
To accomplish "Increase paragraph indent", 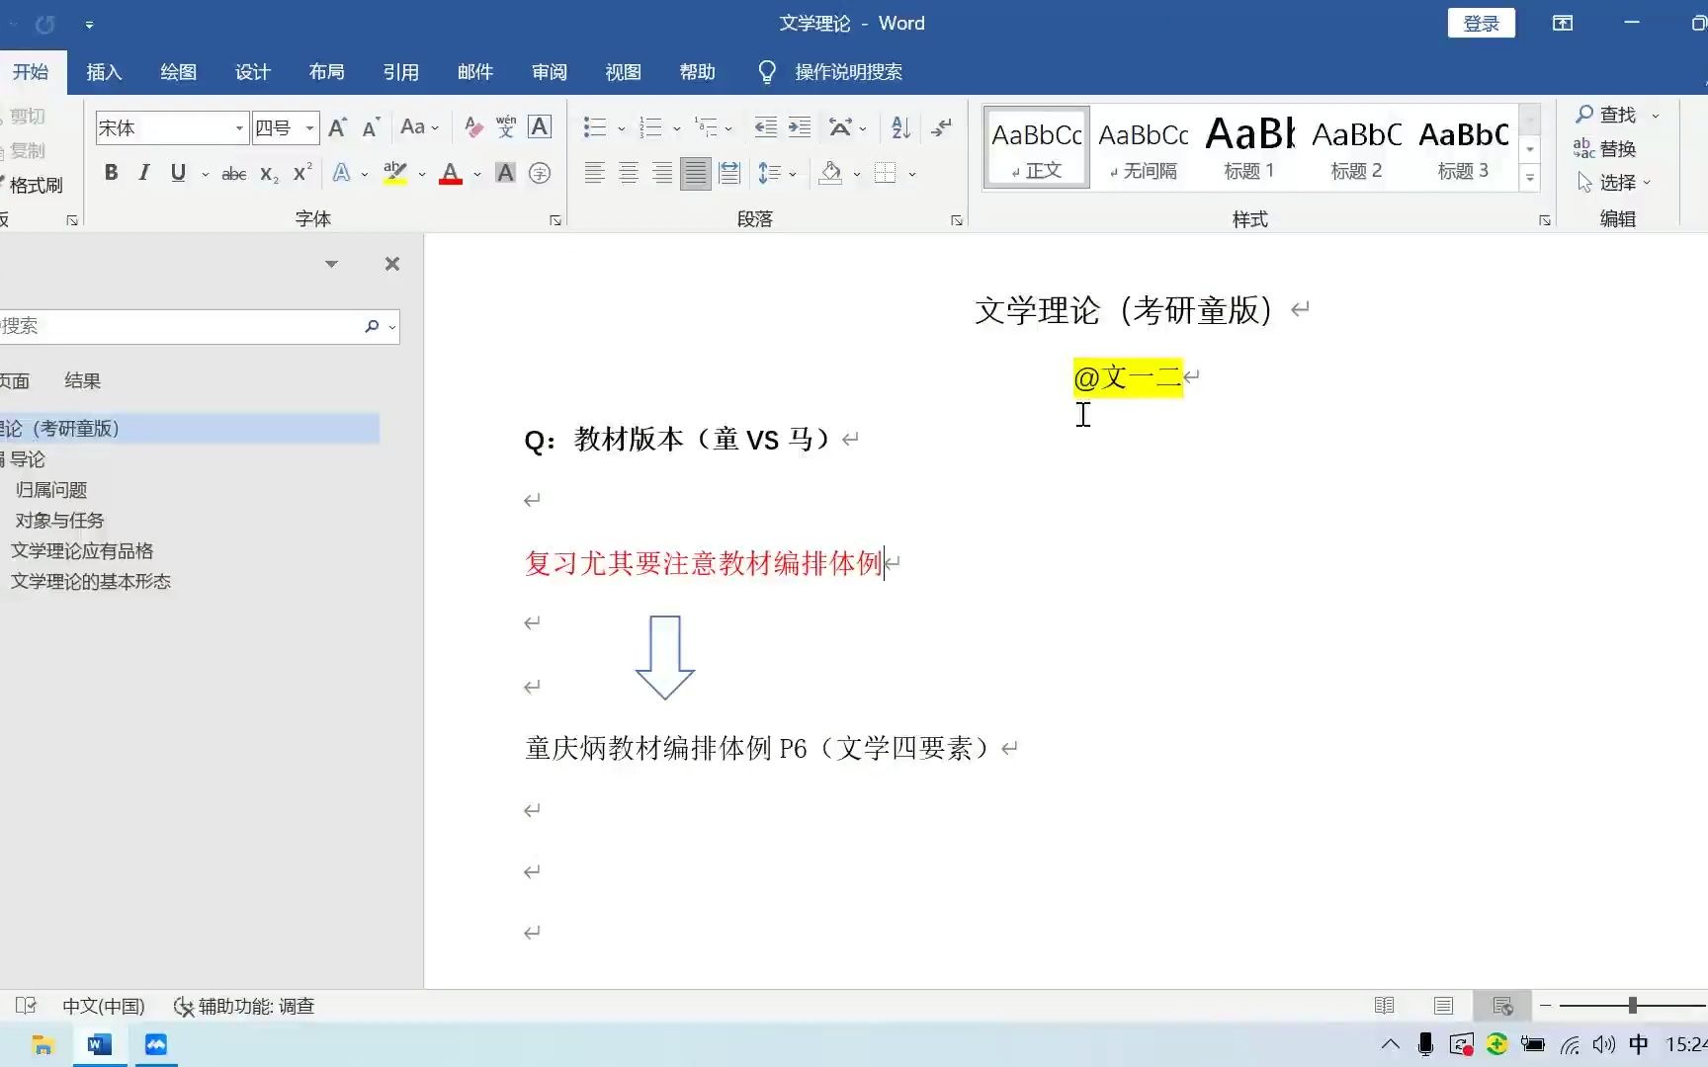I will tap(800, 126).
